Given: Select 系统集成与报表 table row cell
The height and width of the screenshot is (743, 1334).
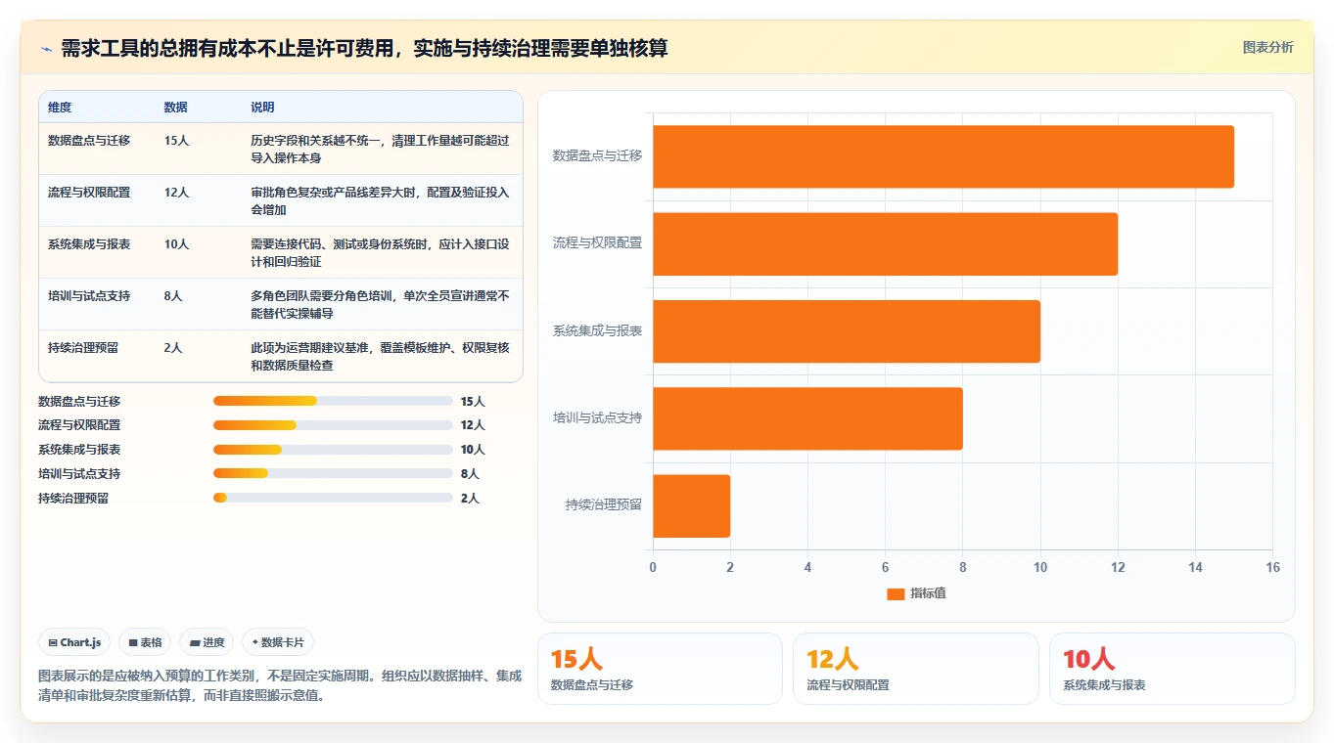Looking at the screenshot, I should [89, 244].
